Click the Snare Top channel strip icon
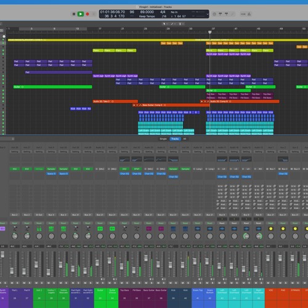Viewport: 308px width, 308px height. 198,229
